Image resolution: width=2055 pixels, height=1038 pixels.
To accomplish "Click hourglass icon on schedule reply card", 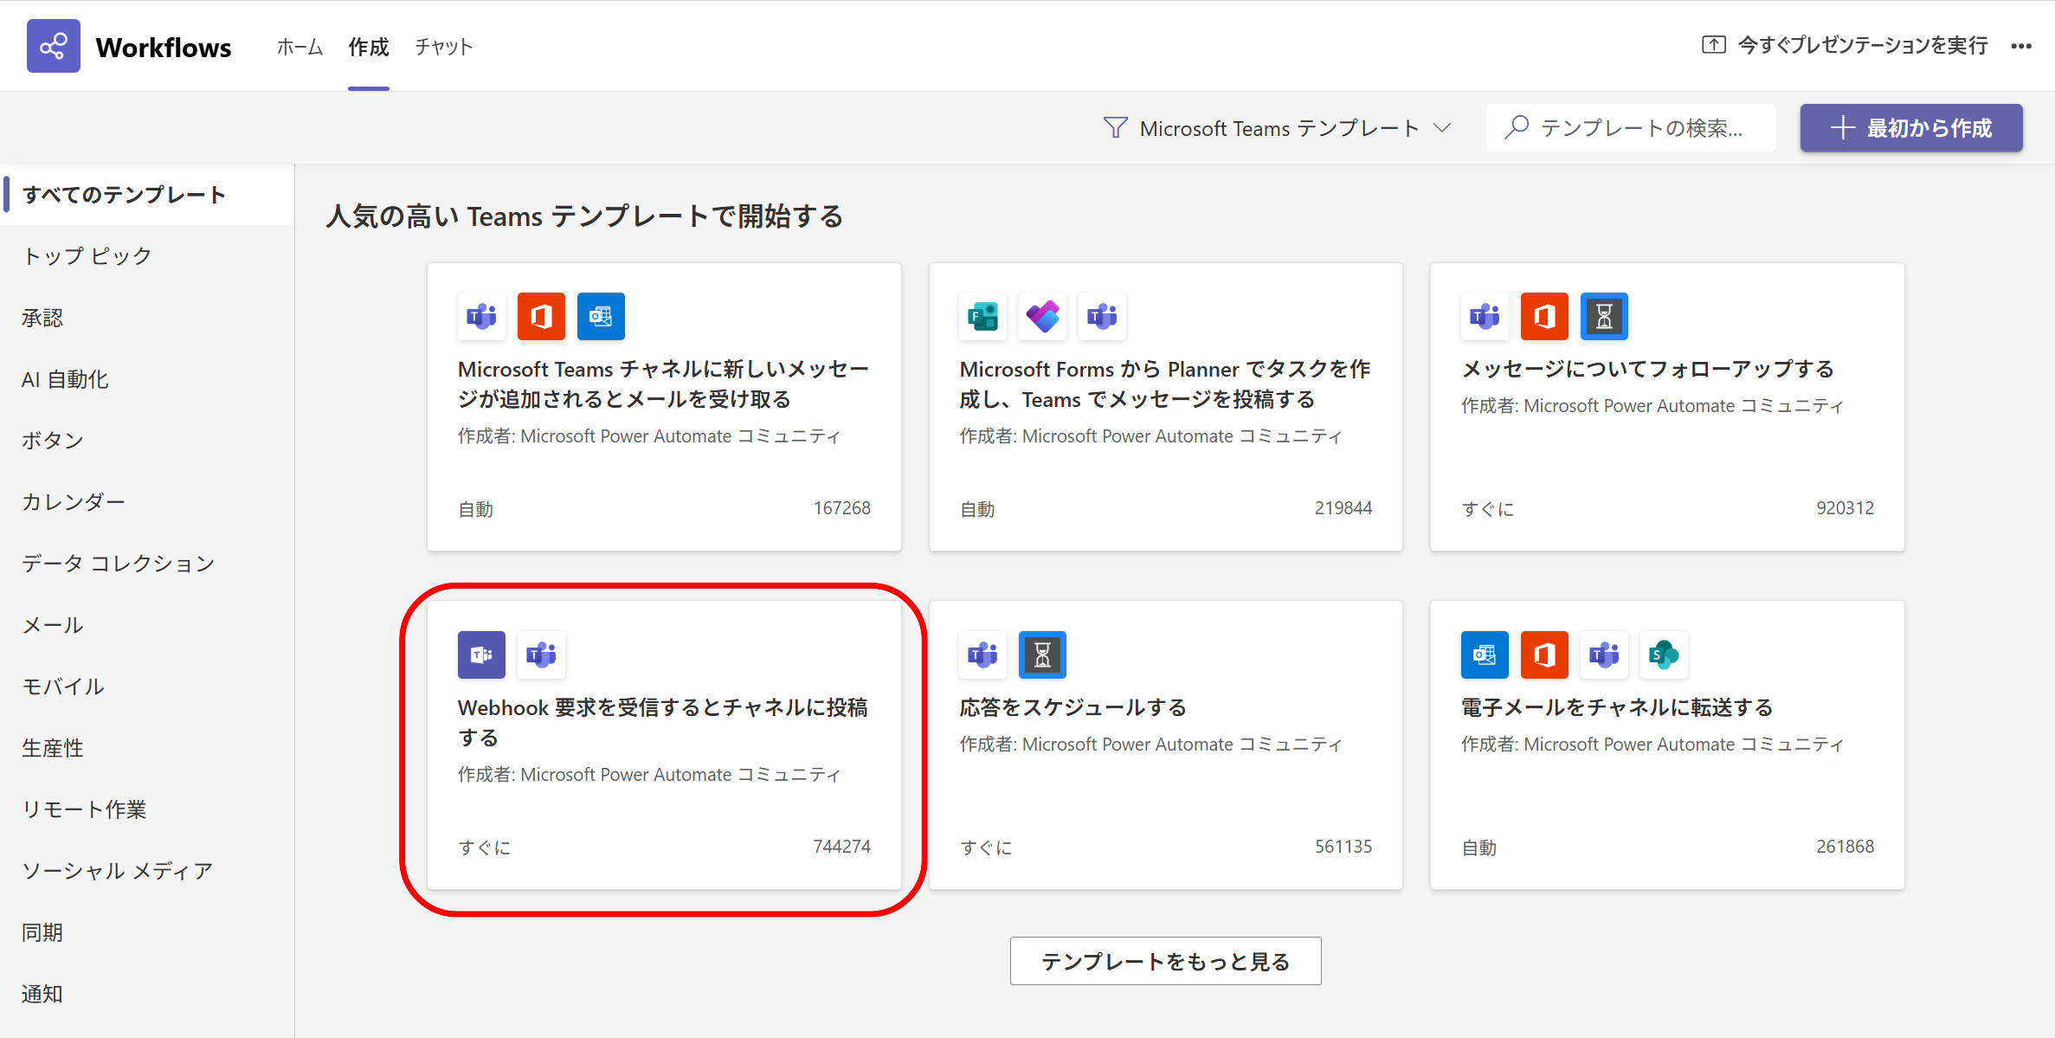I will coord(1043,654).
